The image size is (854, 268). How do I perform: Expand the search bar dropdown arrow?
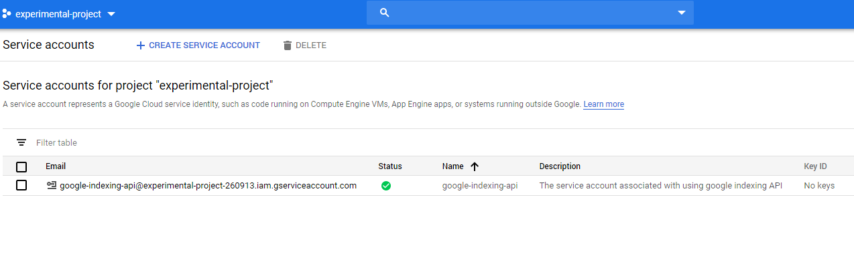[682, 13]
